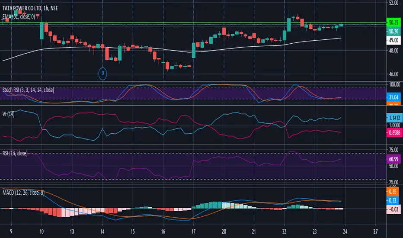Click the 100.00 Stoch RSI scale label

coord(394,84)
